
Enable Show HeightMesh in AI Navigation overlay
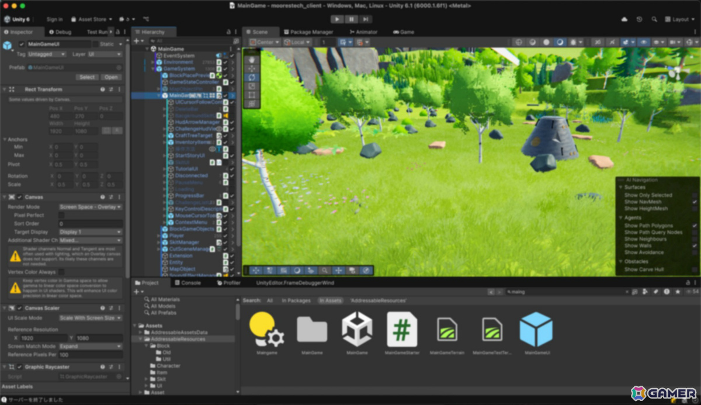point(694,208)
